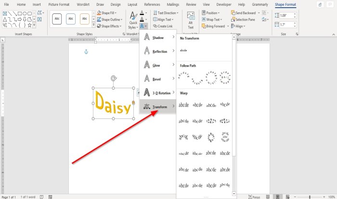Expand the Shape Styles gallery More arrow
The width and height of the screenshot is (337, 199).
click(93, 25)
